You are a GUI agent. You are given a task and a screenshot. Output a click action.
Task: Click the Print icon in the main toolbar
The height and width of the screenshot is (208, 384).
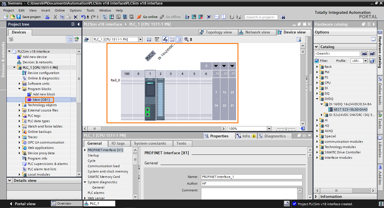pos(46,17)
